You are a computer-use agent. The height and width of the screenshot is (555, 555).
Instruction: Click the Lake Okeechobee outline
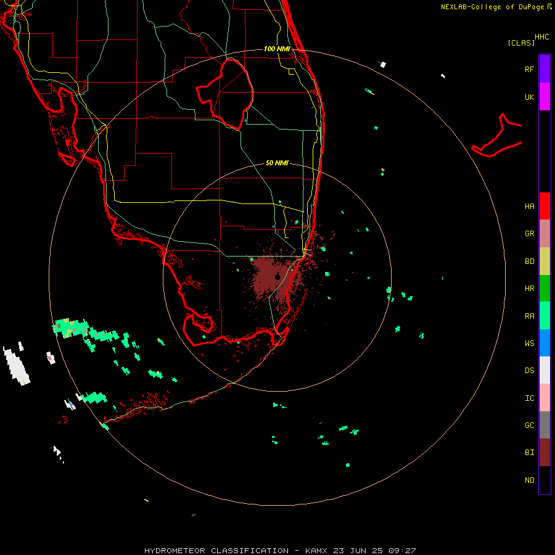(x=224, y=94)
